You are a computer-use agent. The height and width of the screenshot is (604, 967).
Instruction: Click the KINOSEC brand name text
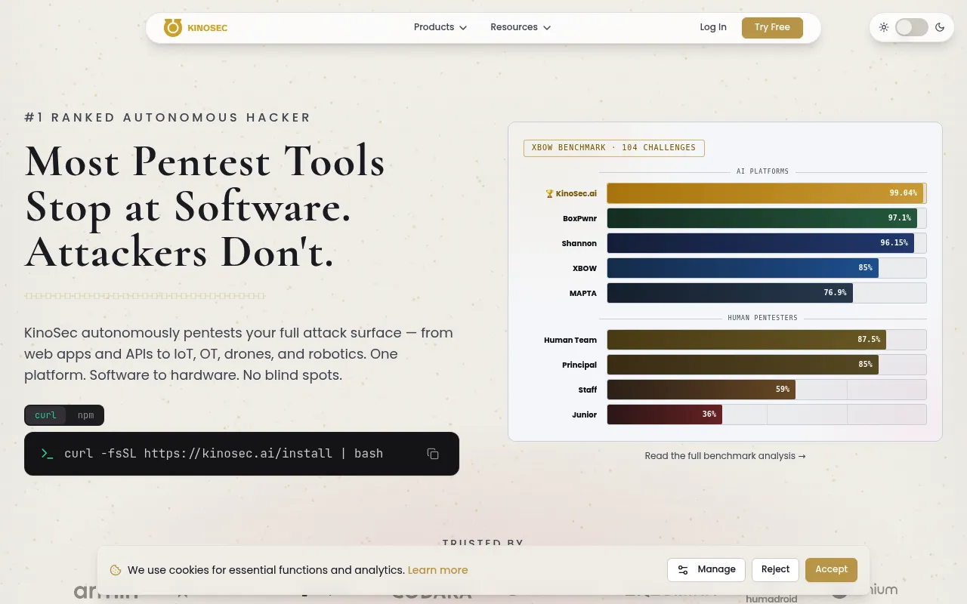pos(208,28)
